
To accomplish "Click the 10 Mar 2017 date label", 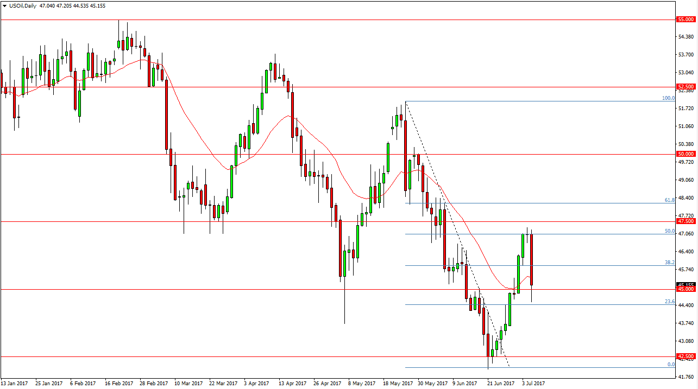I will click(x=190, y=383).
